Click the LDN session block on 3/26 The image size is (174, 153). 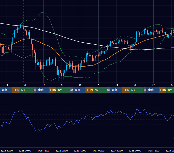89,90
